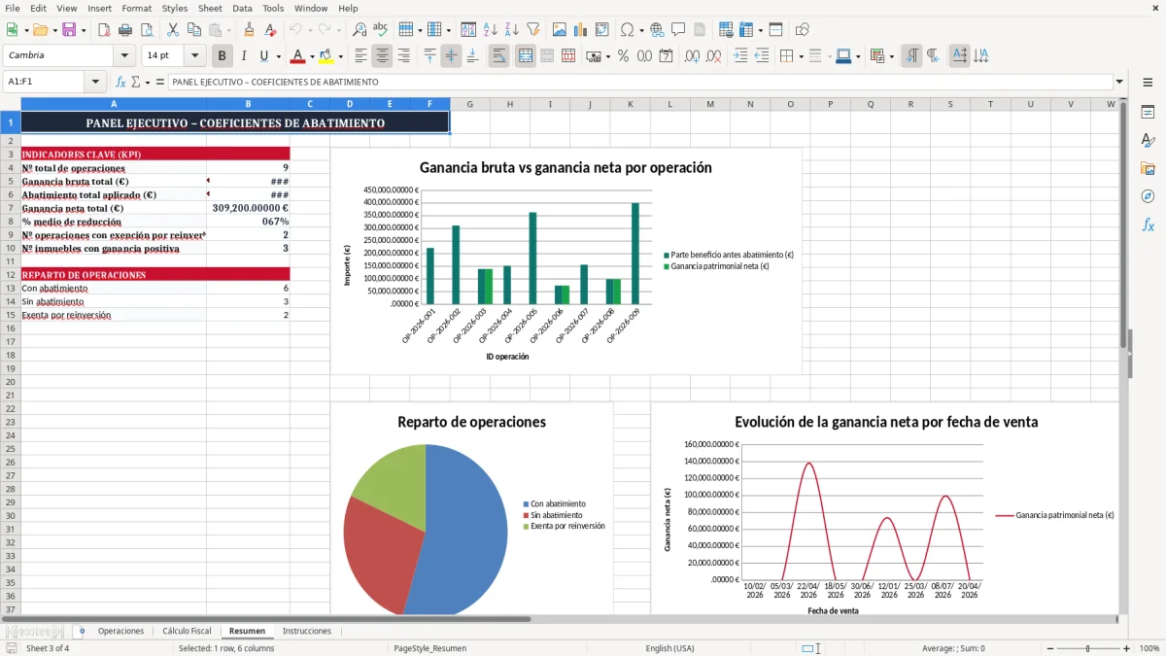
Task: Insert an image
Action: 560,30
